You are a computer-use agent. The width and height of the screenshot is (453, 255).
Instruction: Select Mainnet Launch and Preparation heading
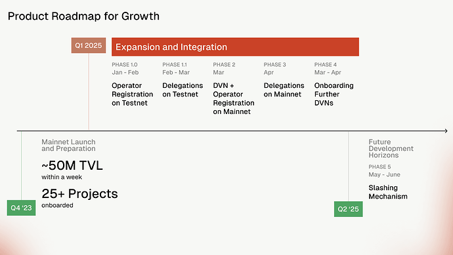click(68, 145)
